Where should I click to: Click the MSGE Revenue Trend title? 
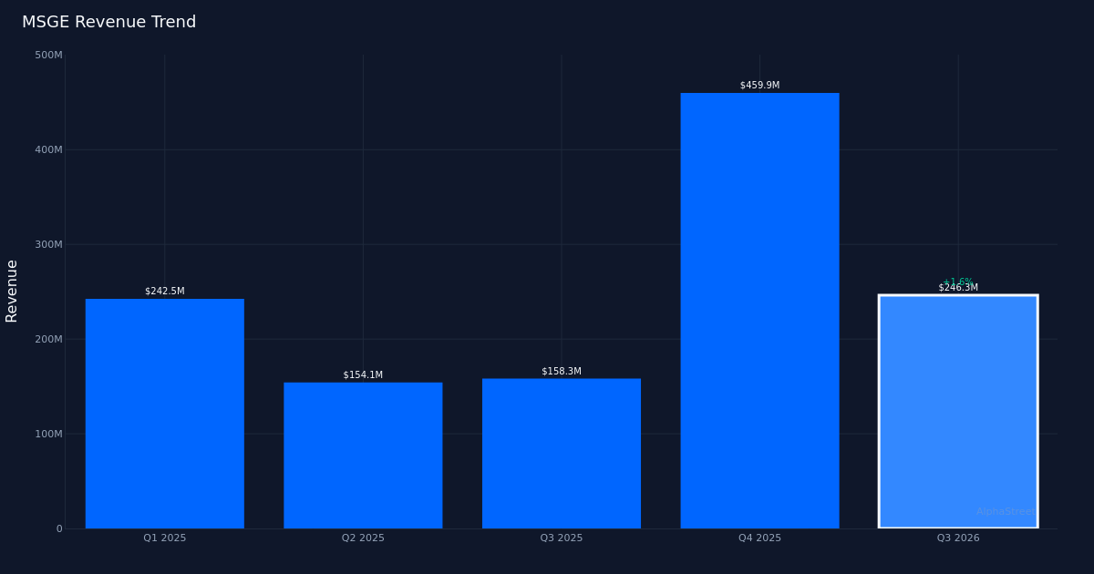108,22
